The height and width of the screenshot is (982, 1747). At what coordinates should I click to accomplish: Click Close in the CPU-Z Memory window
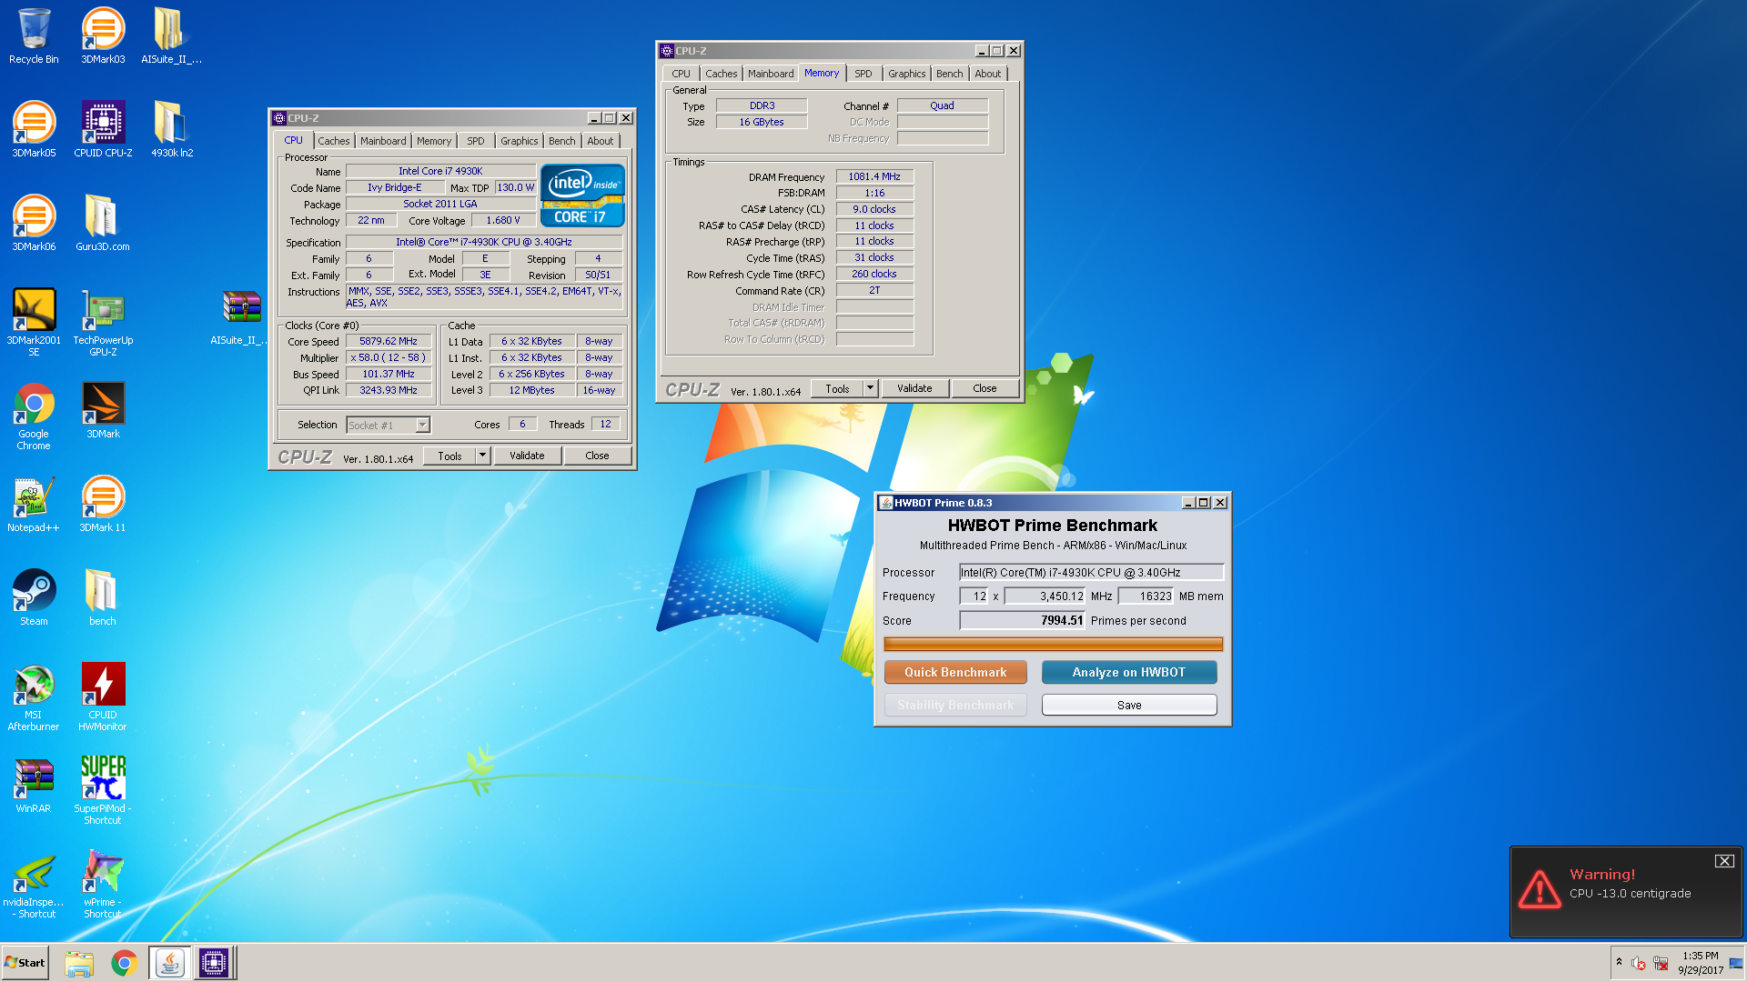[x=985, y=388]
